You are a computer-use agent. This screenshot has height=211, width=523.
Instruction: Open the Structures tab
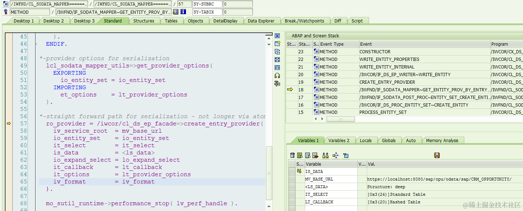click(x=144, y=21)
